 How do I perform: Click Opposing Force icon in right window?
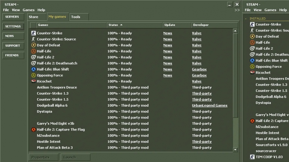[x=252, y=67]
